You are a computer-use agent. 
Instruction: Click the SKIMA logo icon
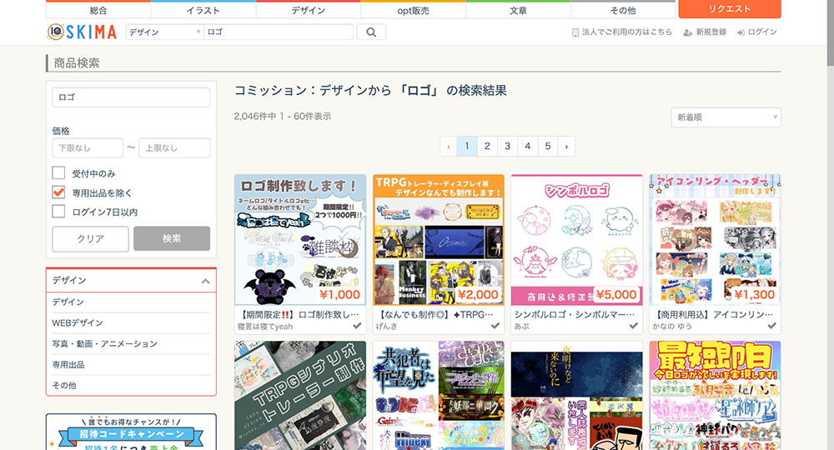55,32
